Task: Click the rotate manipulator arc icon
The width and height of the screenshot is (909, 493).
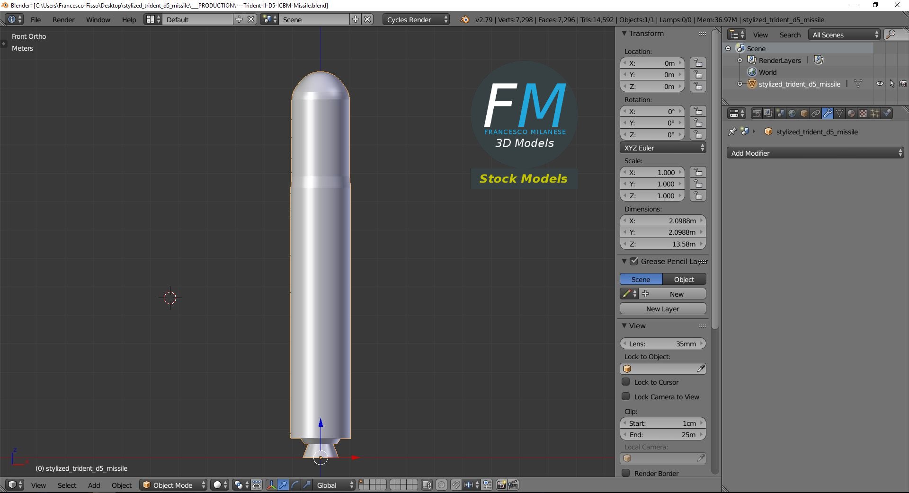Action: click(x=295, y=485)
